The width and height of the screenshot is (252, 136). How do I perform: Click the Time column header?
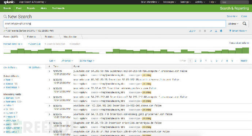pyautogui.click(x=56, y=66)
